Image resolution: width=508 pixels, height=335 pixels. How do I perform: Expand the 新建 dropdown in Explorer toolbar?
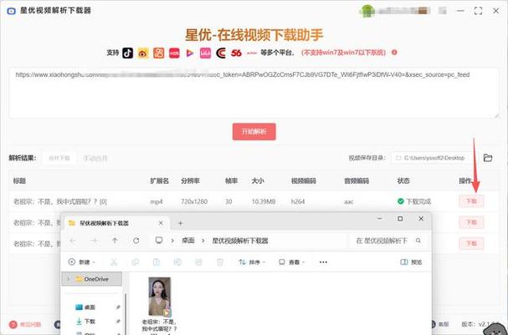[84, 262]
